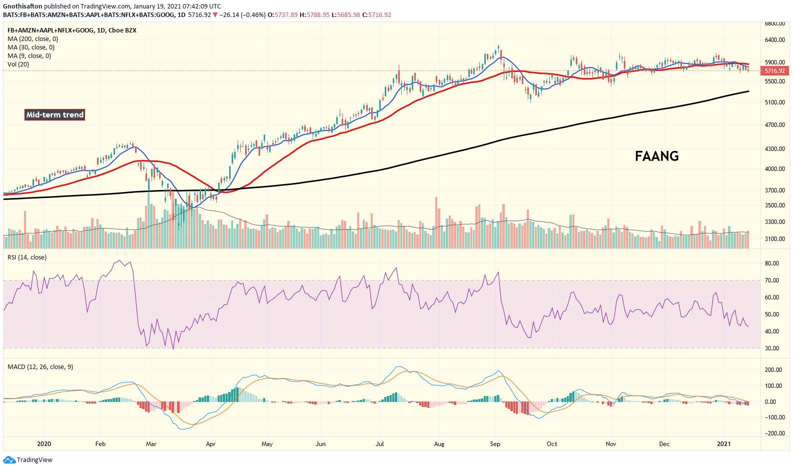Click the MACD (12, 26, close, 9) label

pos(40,367)
